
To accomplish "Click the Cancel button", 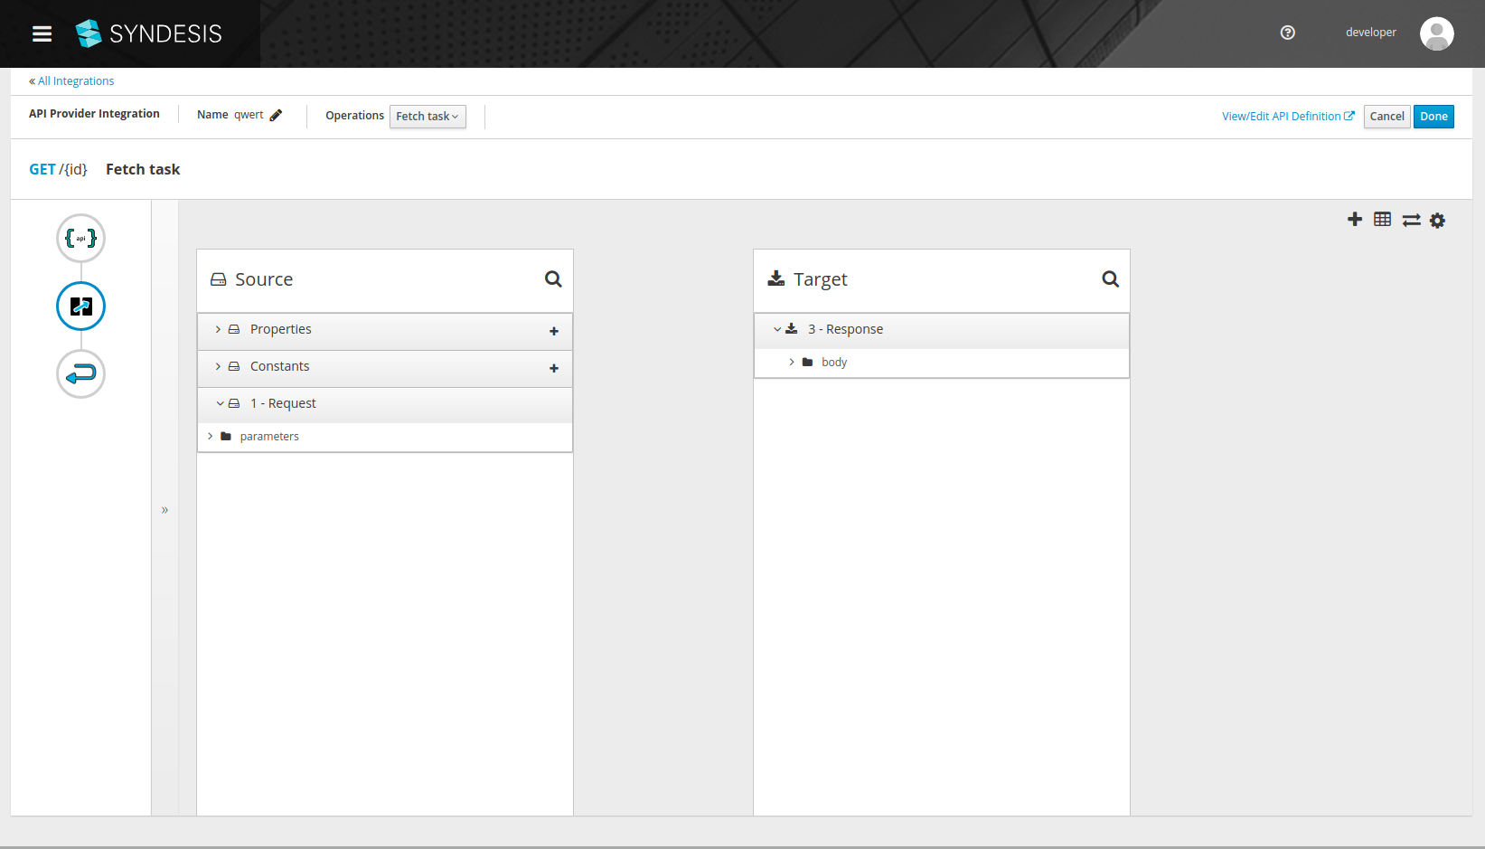I will click(x=1386, y=117).
